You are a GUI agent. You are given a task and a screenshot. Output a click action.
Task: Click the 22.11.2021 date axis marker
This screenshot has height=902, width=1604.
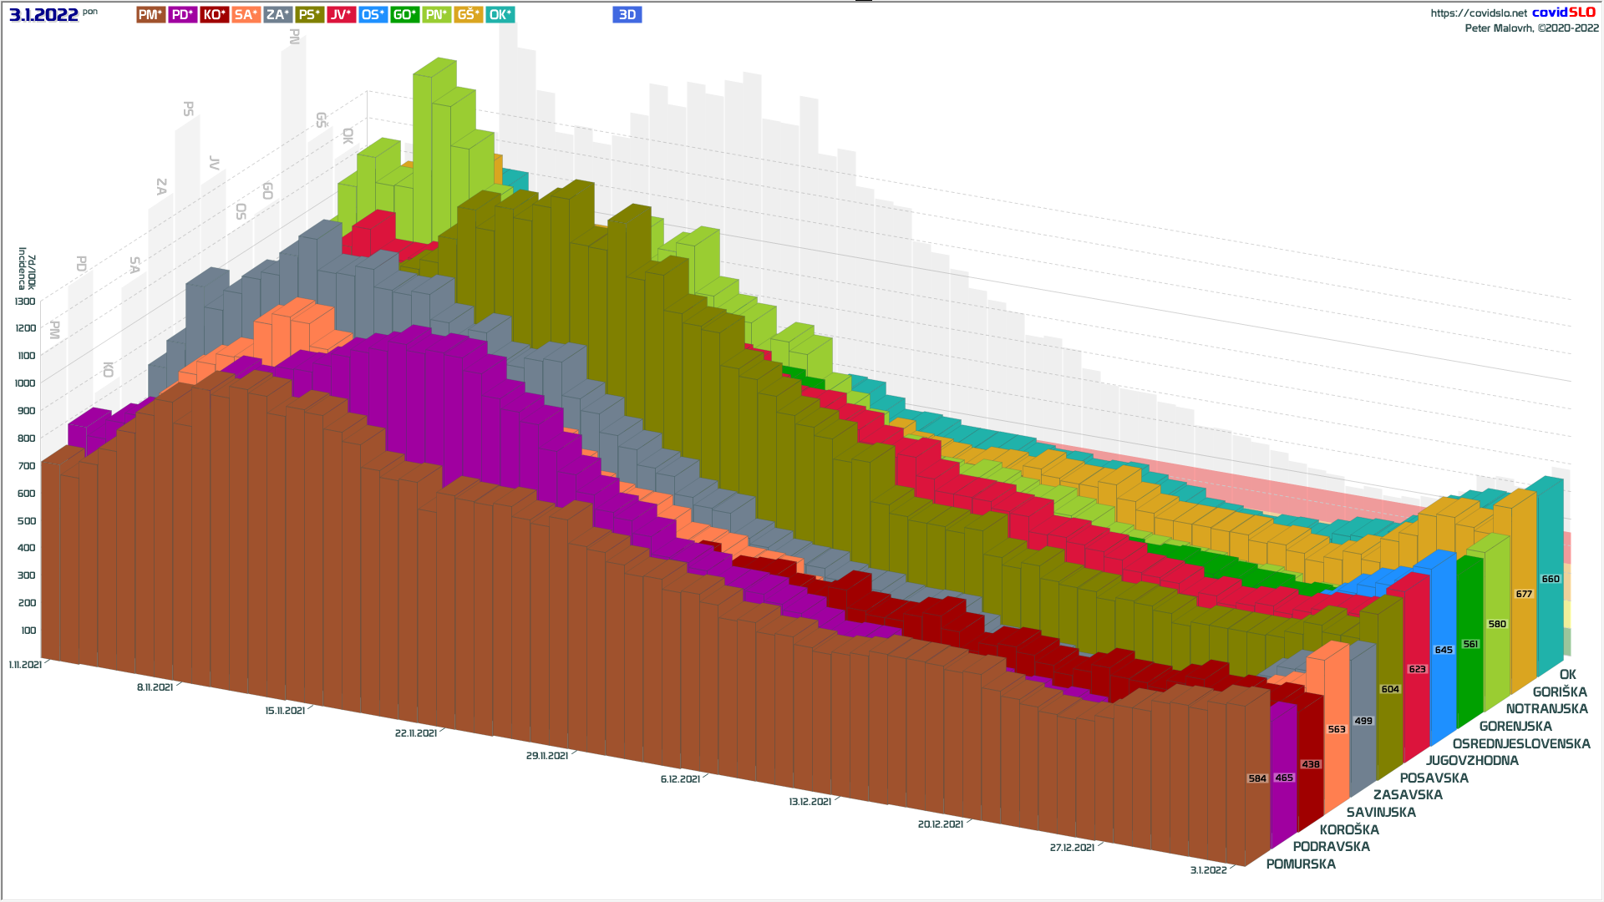pyautogui.click(x=415, y=733)
